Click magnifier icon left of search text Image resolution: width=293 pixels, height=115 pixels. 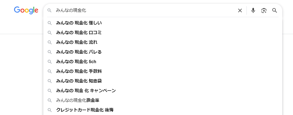pos(49,10)
